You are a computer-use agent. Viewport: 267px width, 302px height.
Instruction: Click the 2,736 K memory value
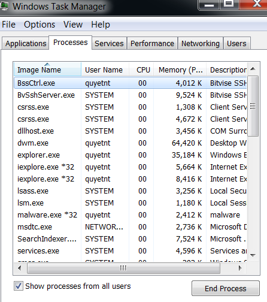tap(189, 227)
